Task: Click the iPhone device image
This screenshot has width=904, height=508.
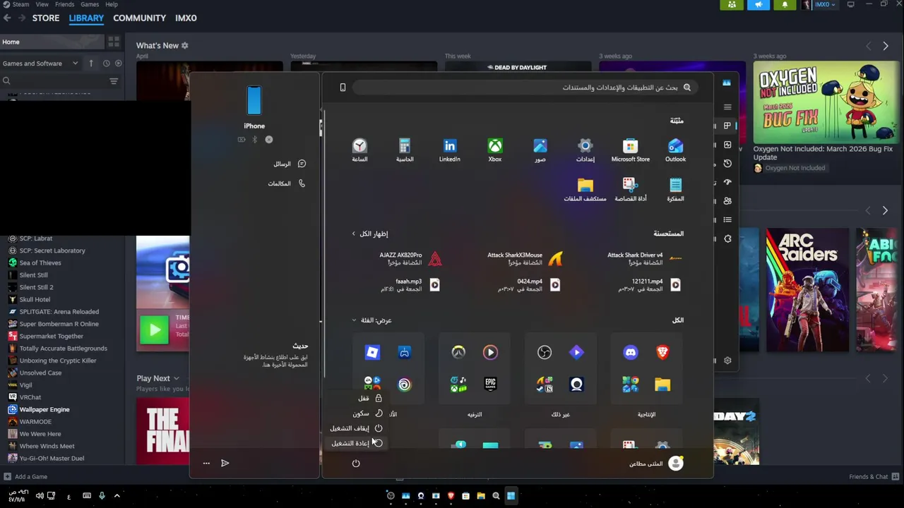Action: 254,101
